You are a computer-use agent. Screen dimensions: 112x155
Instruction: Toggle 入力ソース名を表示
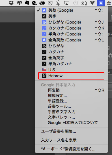[x=71, y=140]
